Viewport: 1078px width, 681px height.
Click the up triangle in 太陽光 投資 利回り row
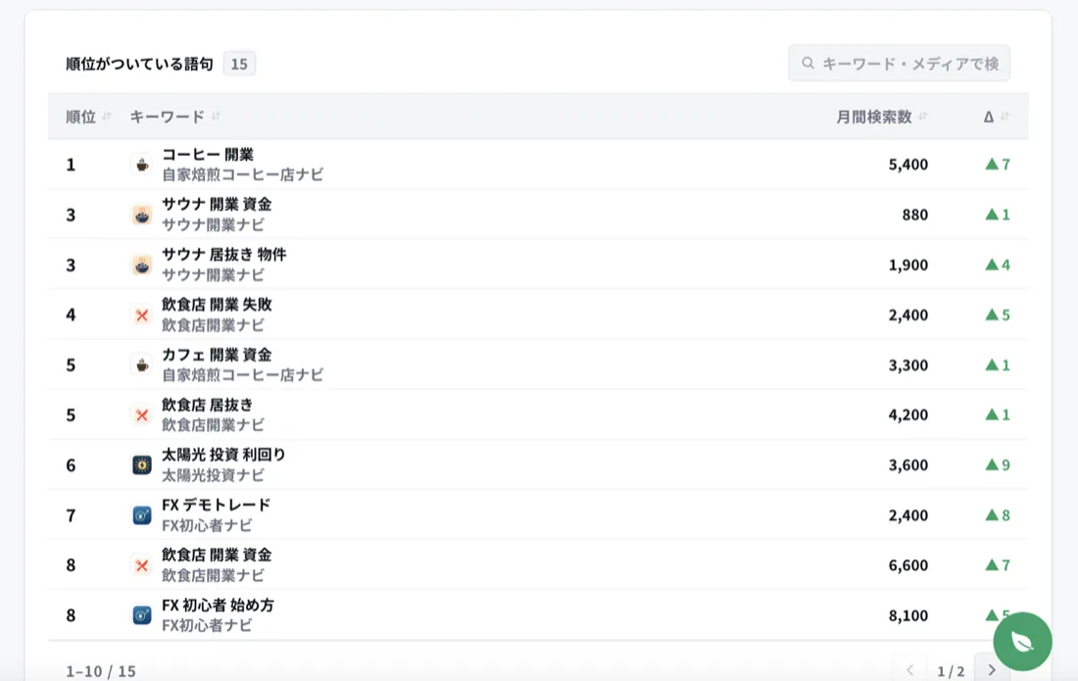[x=992, y=464]
